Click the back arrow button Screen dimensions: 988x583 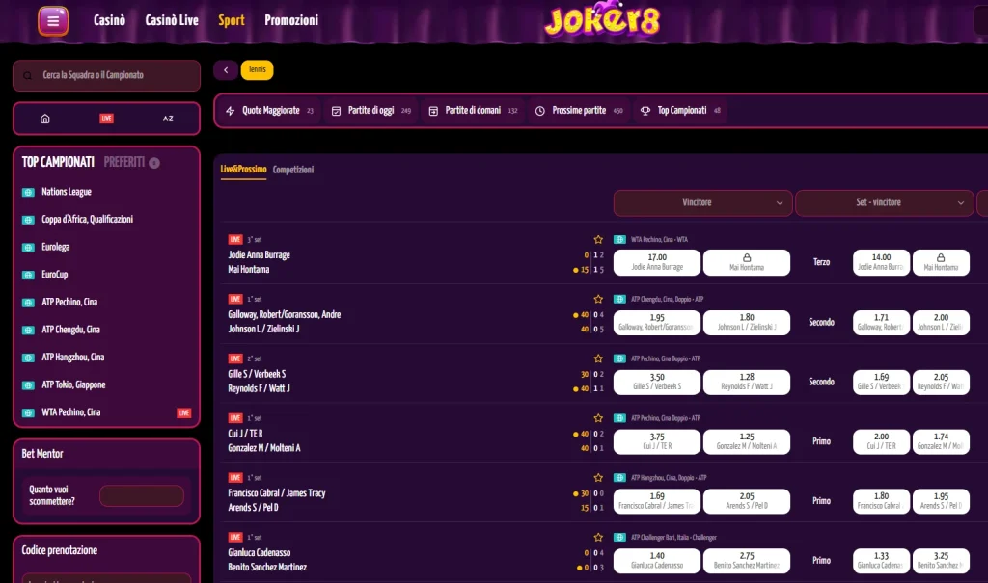pyautogui.click(x=226, y=70)
